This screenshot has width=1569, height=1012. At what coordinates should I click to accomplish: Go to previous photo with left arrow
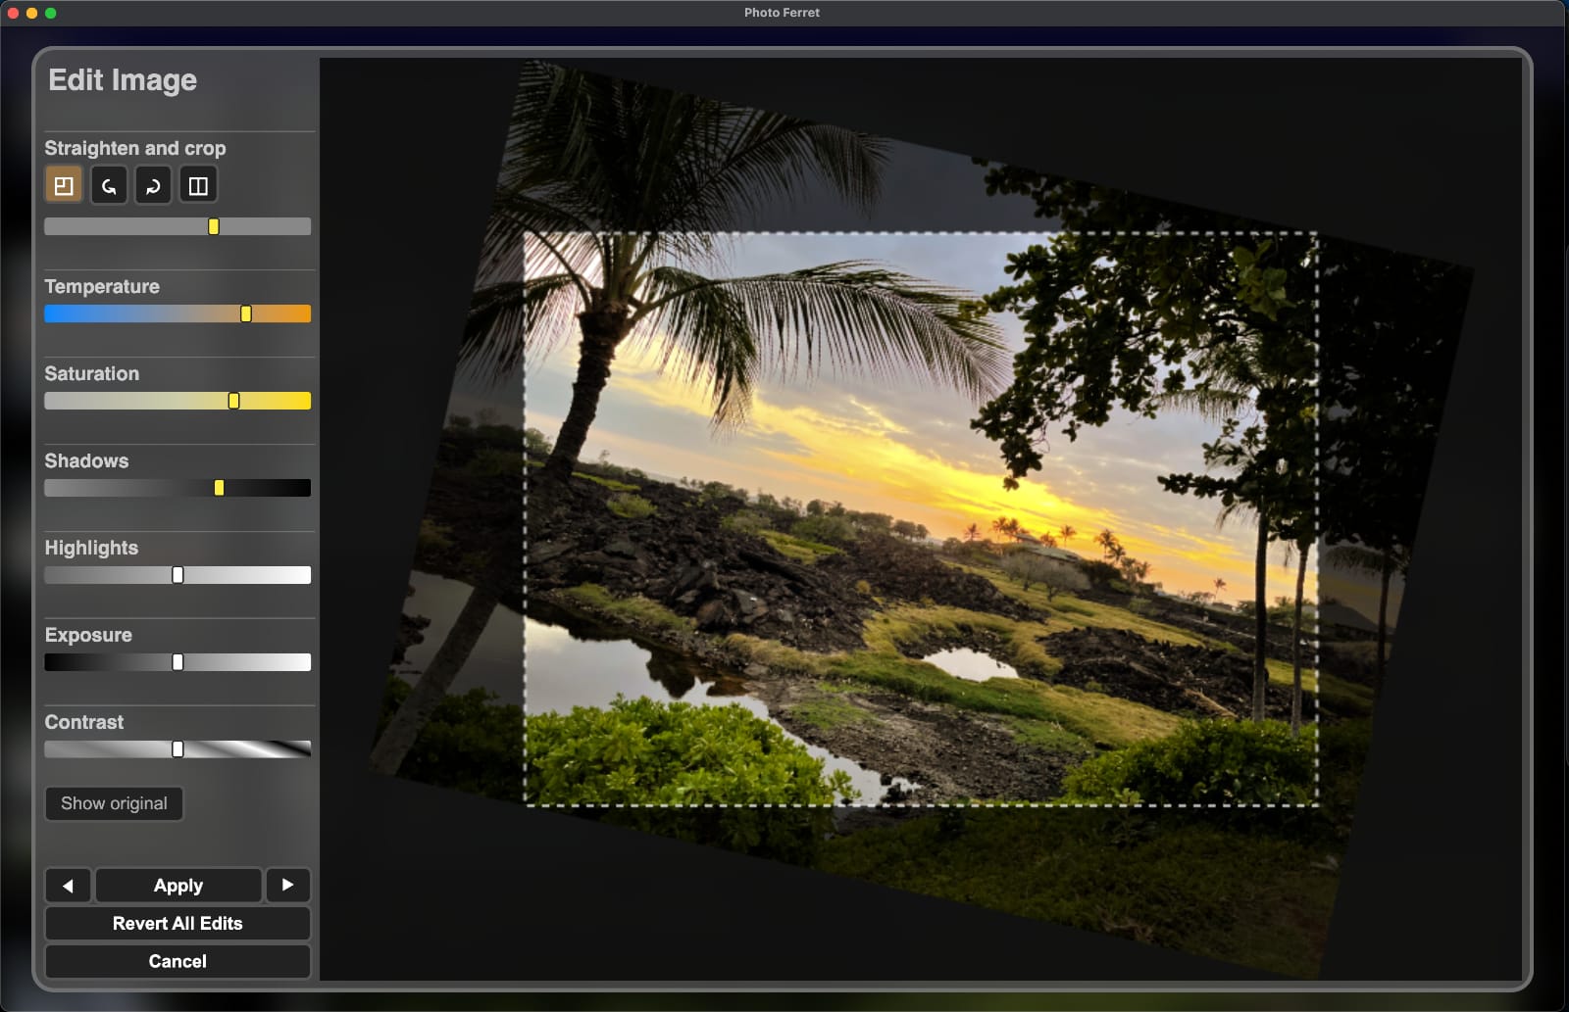[x=68, y=886]
